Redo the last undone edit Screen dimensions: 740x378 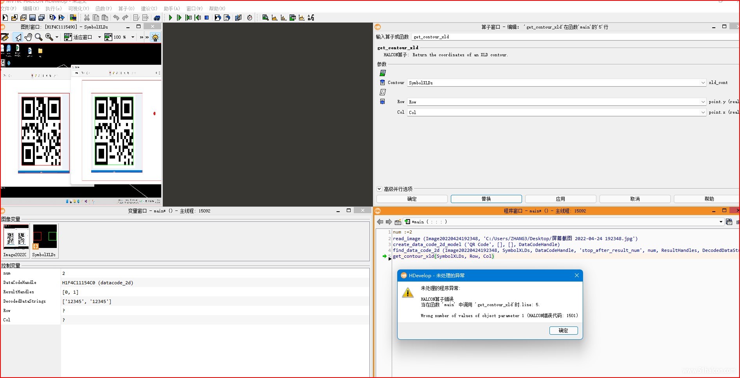[125, 18]
